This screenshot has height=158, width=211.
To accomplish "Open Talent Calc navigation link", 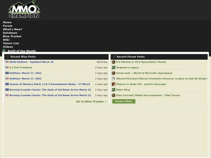I will coord(11,43).
